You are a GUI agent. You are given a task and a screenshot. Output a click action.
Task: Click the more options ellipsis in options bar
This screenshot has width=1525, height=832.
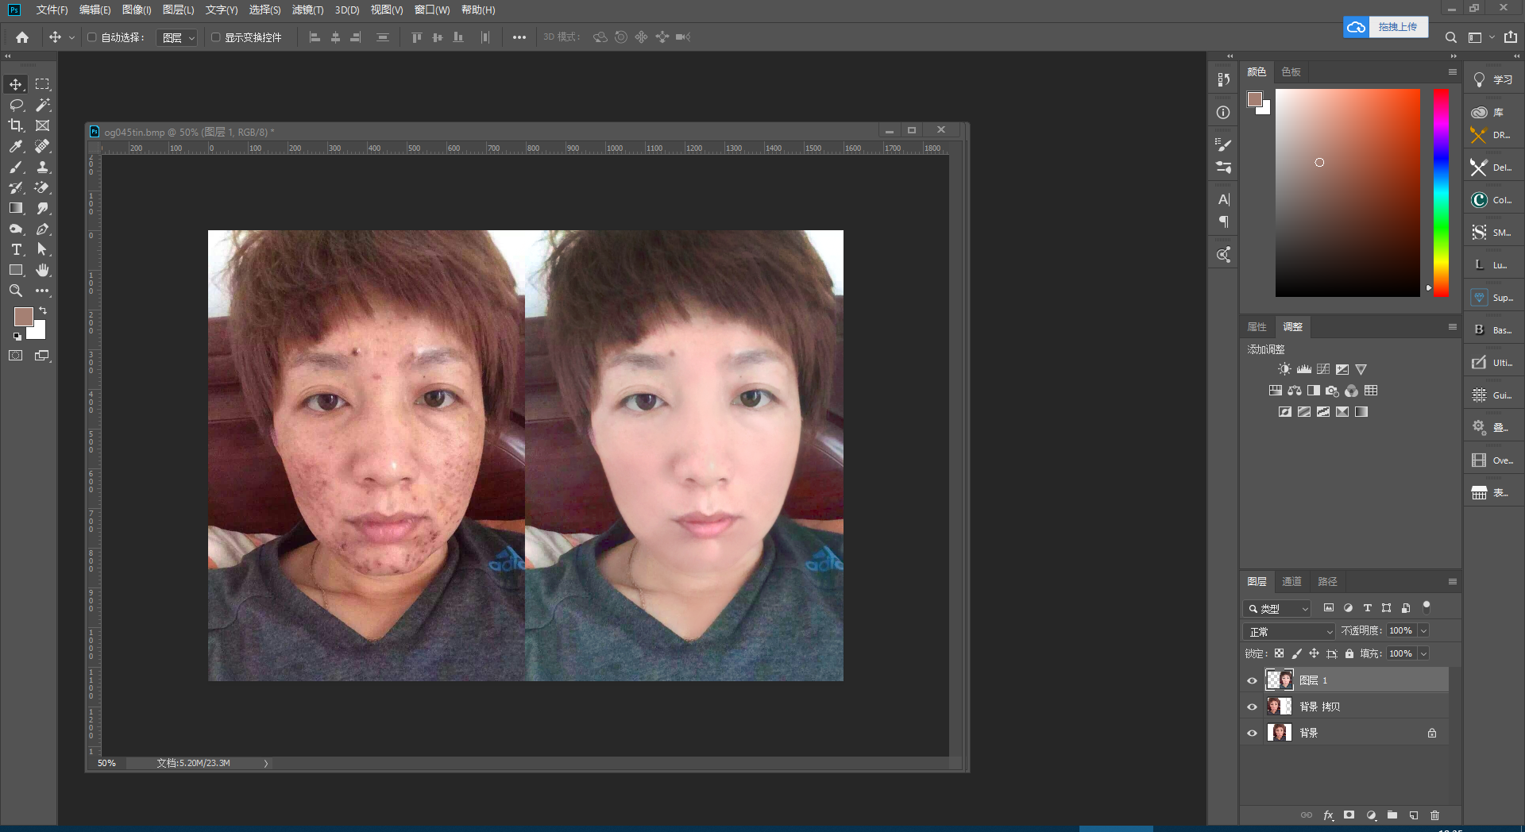[x=519, y=37]
